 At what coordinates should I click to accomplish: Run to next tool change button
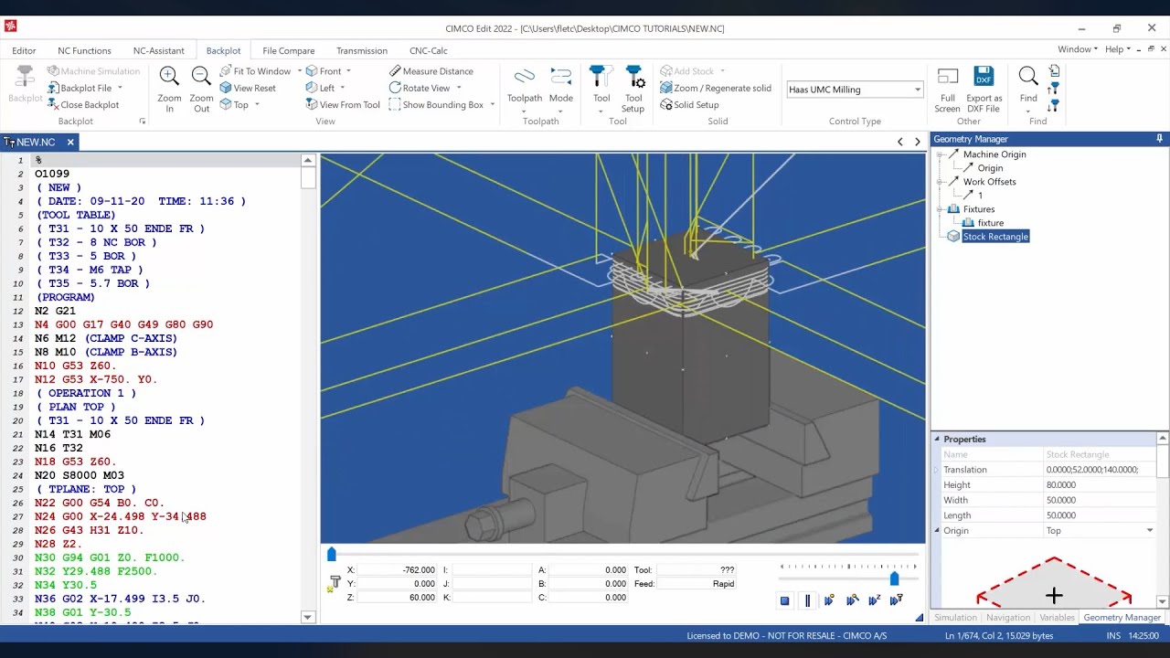(x=897, y=600)
